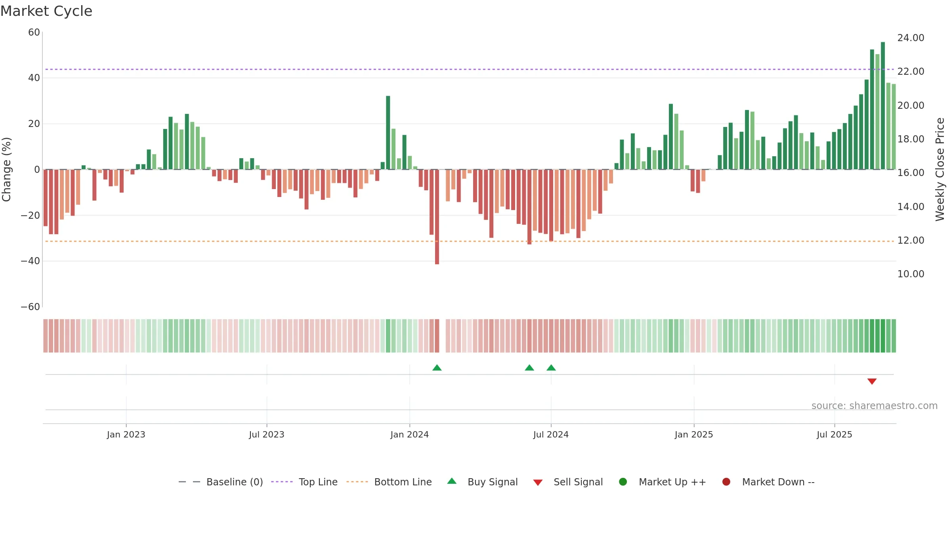Click the Baseline (0) legend entry
Image resolution: width=951 pixels, height=534 pixels.
[221, 482]
